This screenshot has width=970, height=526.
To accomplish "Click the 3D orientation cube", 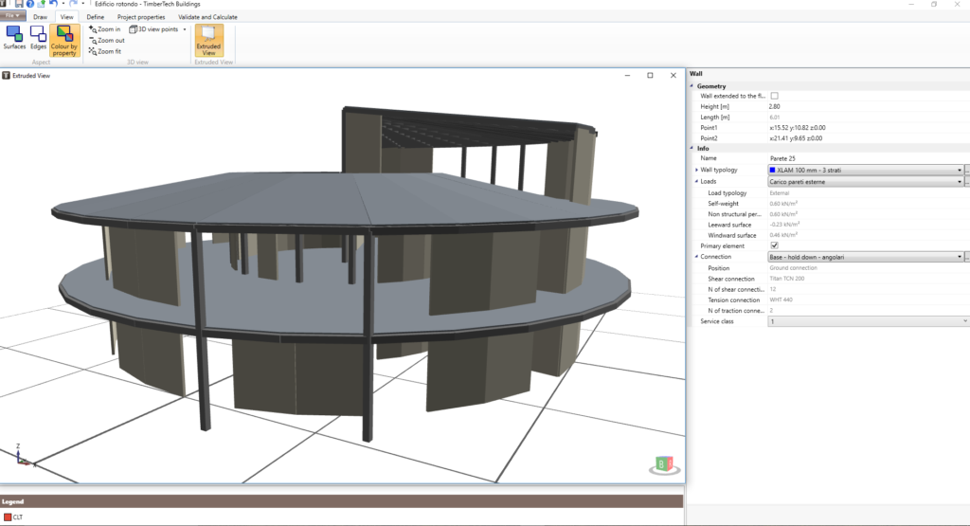I will [x=661, y=463].
